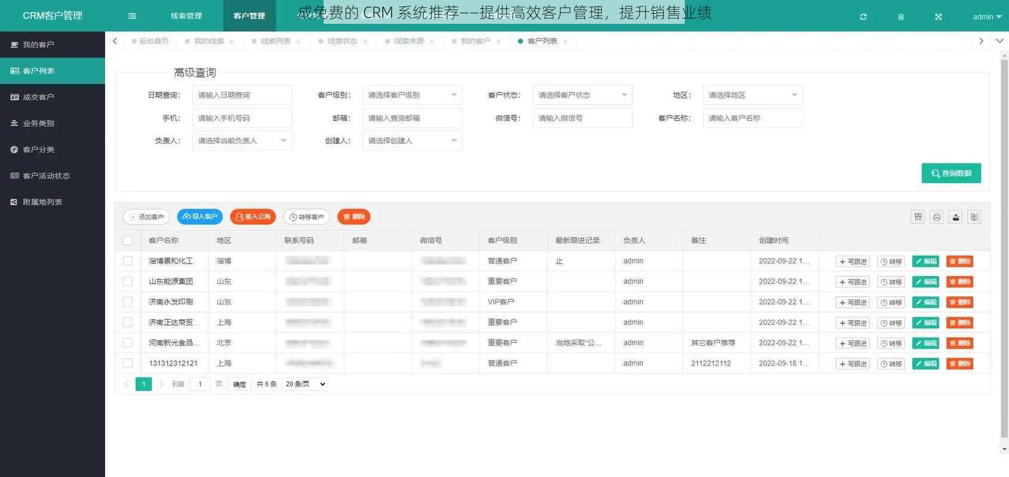The height and width of the screenshot is (477, 1009).
Task: Open 业务类别 in the sidebar
Action: 53,123
